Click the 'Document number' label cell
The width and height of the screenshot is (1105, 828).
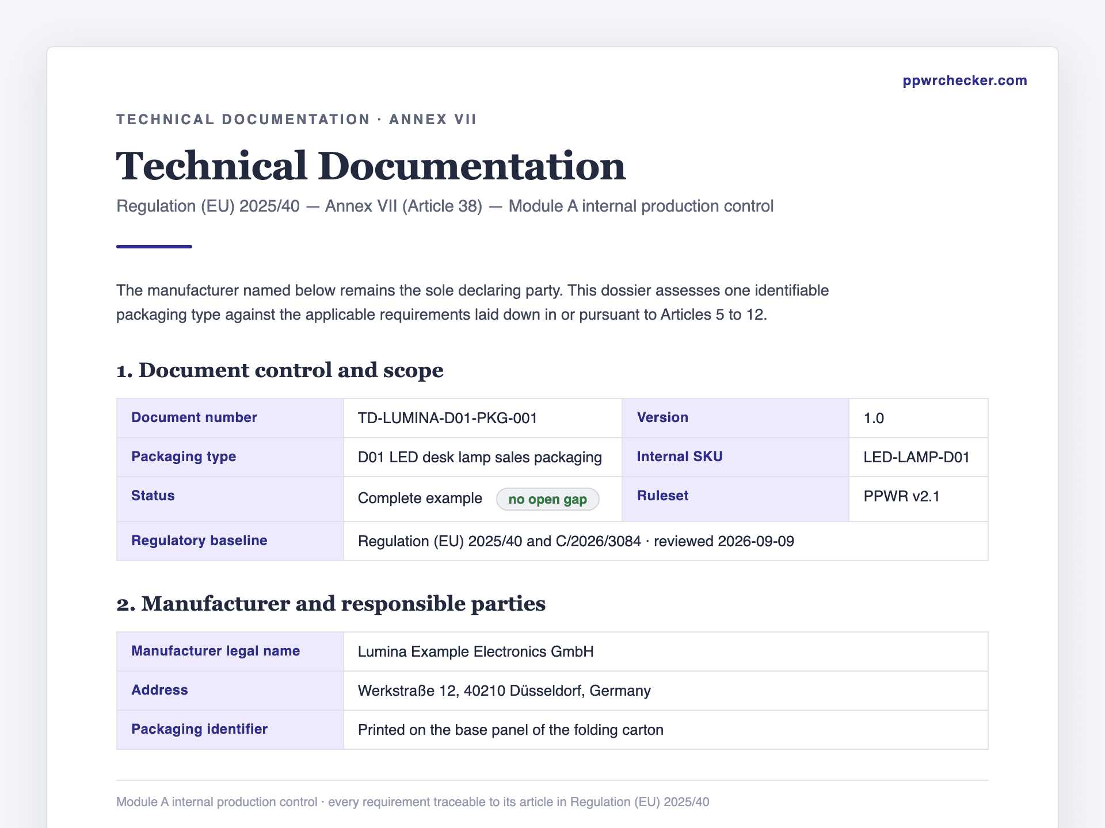(230, 418)
